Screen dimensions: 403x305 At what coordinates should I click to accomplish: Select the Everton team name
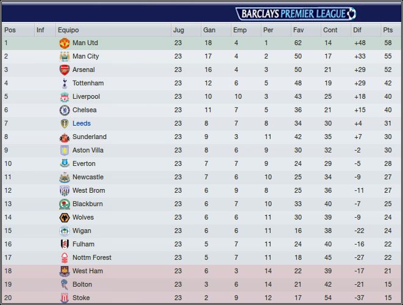click(84, 163)
